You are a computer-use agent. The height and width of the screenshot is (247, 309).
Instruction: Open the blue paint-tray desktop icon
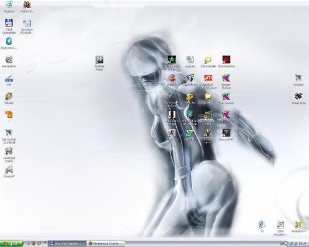point(9,78)
